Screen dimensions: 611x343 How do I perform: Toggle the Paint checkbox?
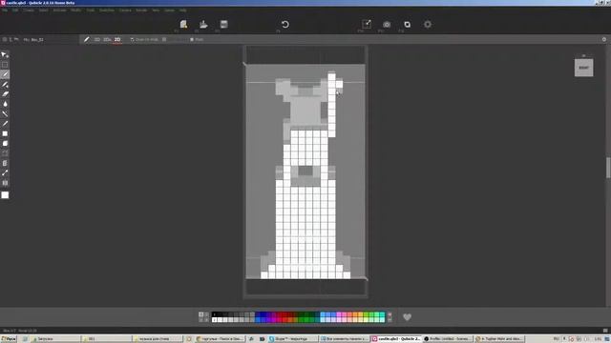tap(197, 39)
